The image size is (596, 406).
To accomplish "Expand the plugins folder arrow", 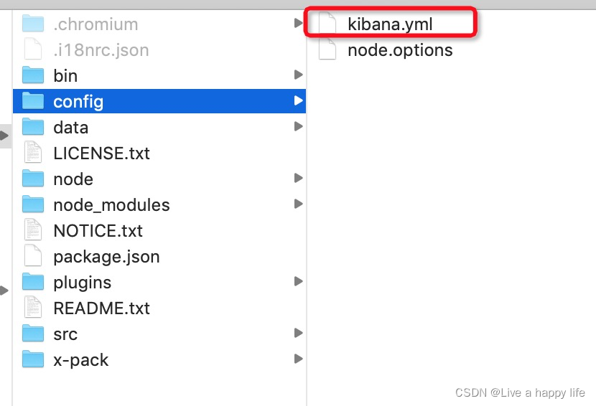I will pyautogui.click(x=298, y=282).
